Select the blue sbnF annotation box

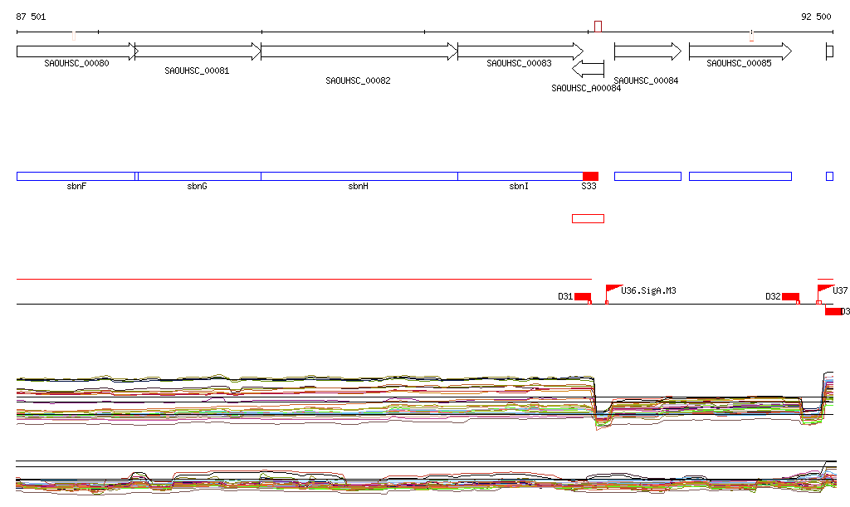coord(76,176)
